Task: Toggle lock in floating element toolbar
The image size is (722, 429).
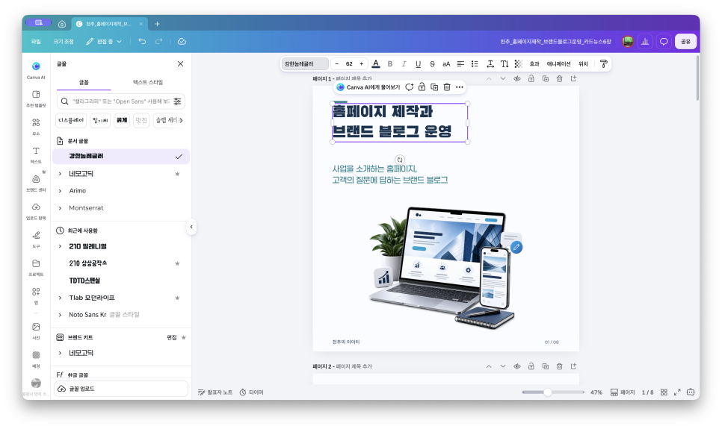Action: click(422, 87)
